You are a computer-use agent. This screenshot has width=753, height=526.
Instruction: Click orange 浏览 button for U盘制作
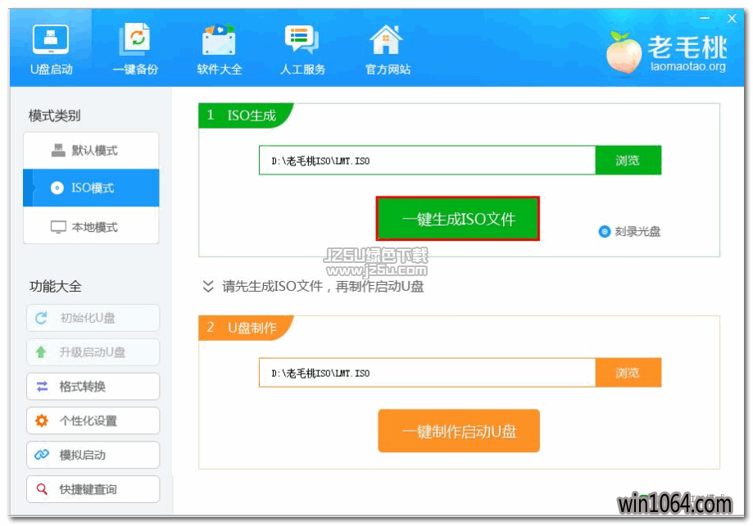point(628,372)
